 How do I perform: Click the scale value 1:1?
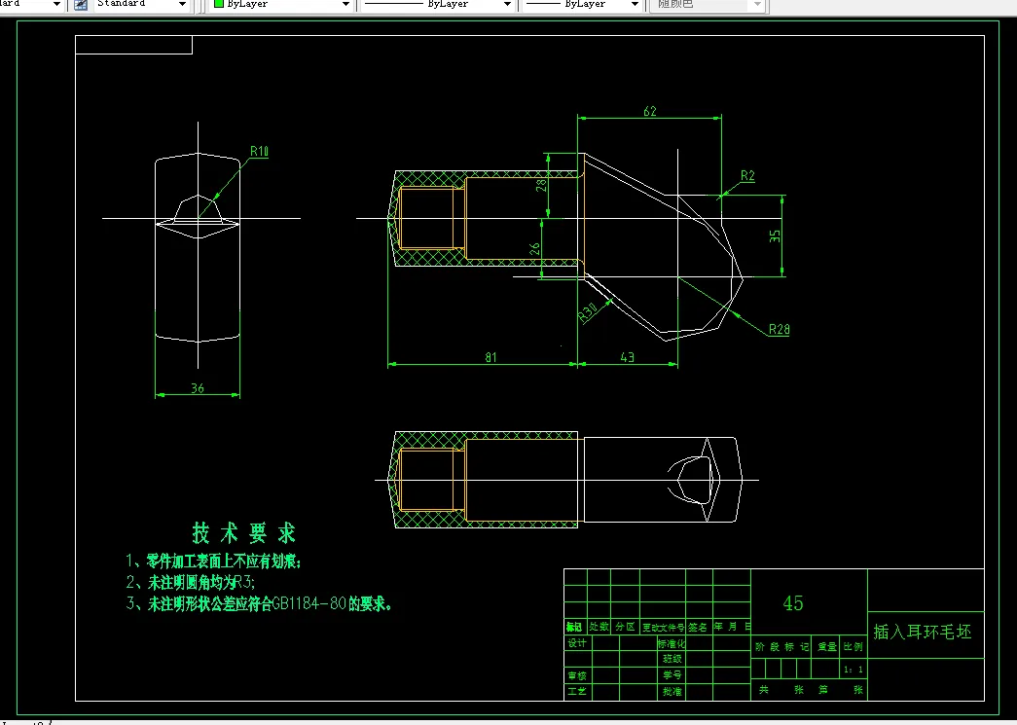(854, 670)
